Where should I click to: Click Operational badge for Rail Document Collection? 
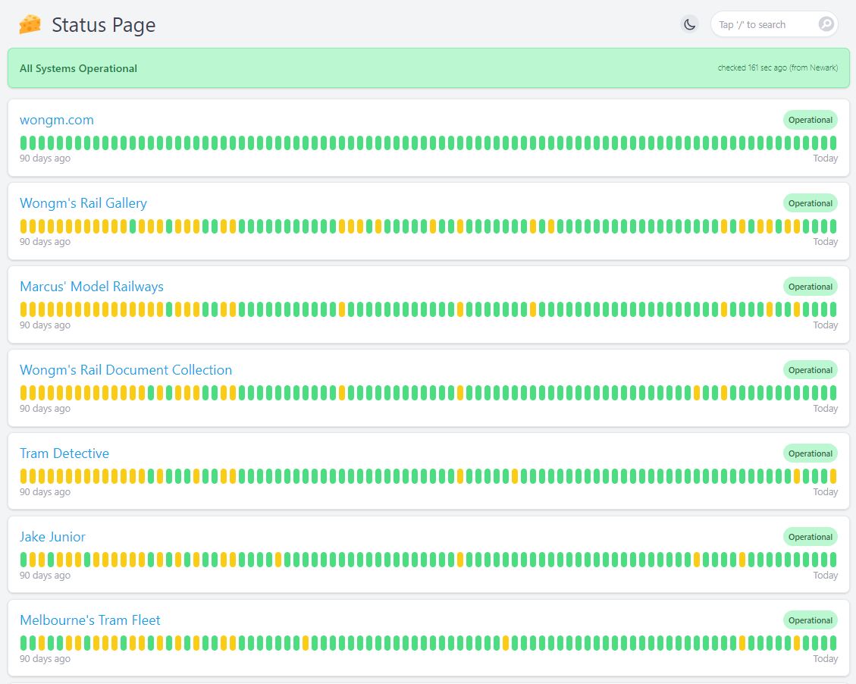pyautogui.click(x=811, y=370)
